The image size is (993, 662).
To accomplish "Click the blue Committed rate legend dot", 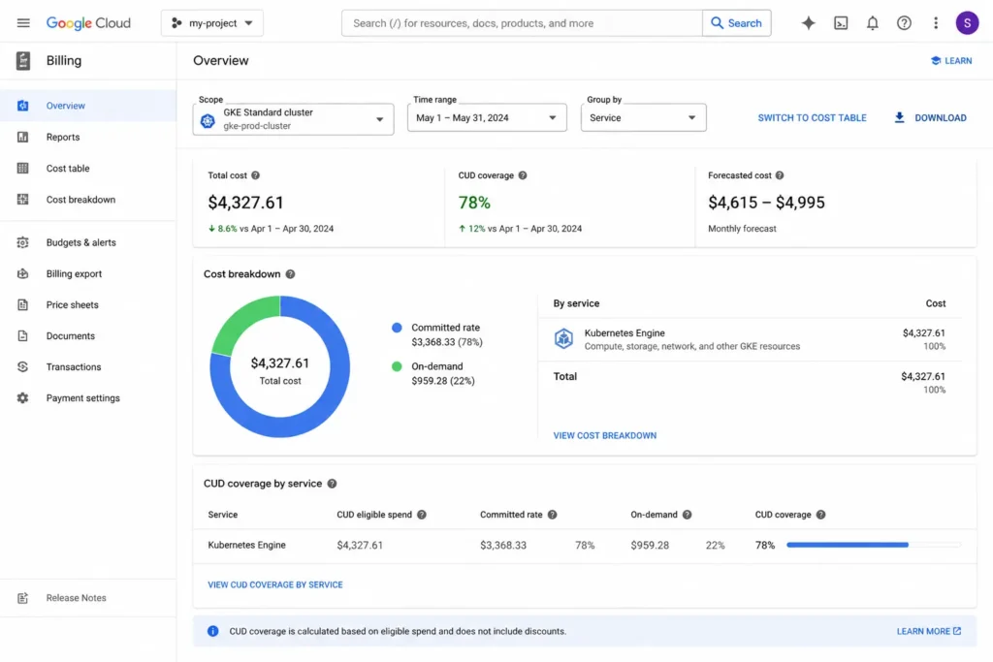I will tap(397, 328).
